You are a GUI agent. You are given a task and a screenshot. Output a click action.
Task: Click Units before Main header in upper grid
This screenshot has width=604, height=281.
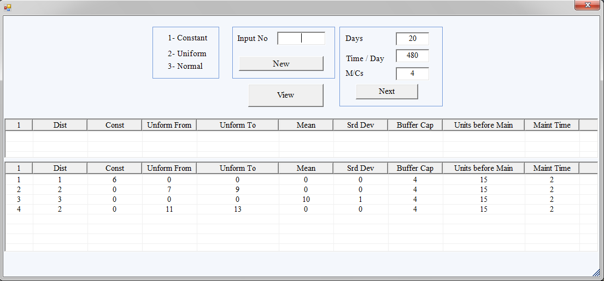coord(483,125)
